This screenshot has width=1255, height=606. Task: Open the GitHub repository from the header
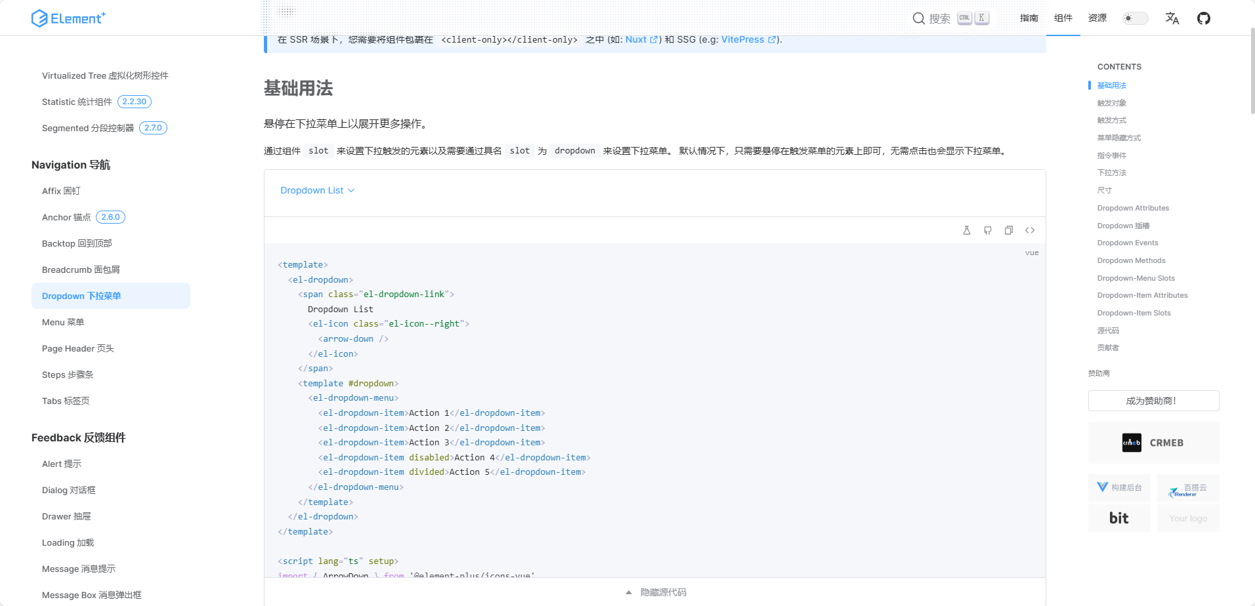[x=1204, y=18]
